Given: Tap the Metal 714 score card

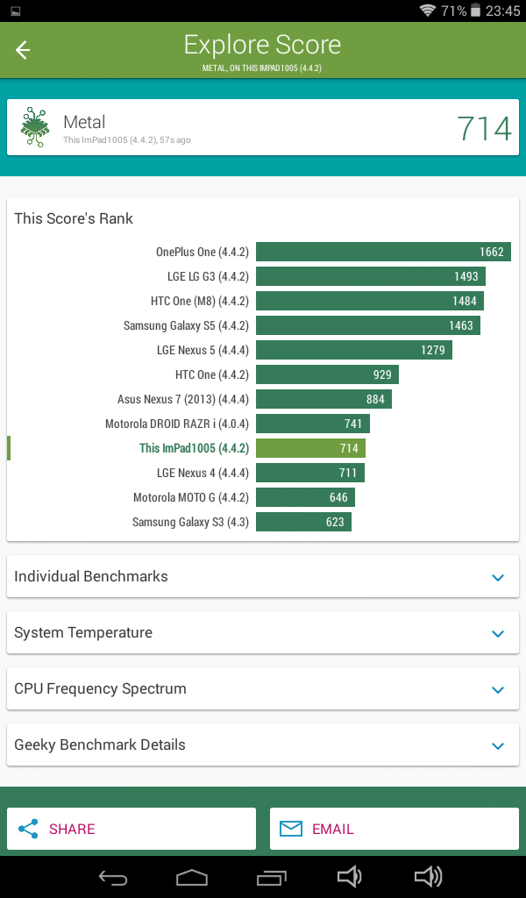Looking at the screenshot, I should [263, 127].
